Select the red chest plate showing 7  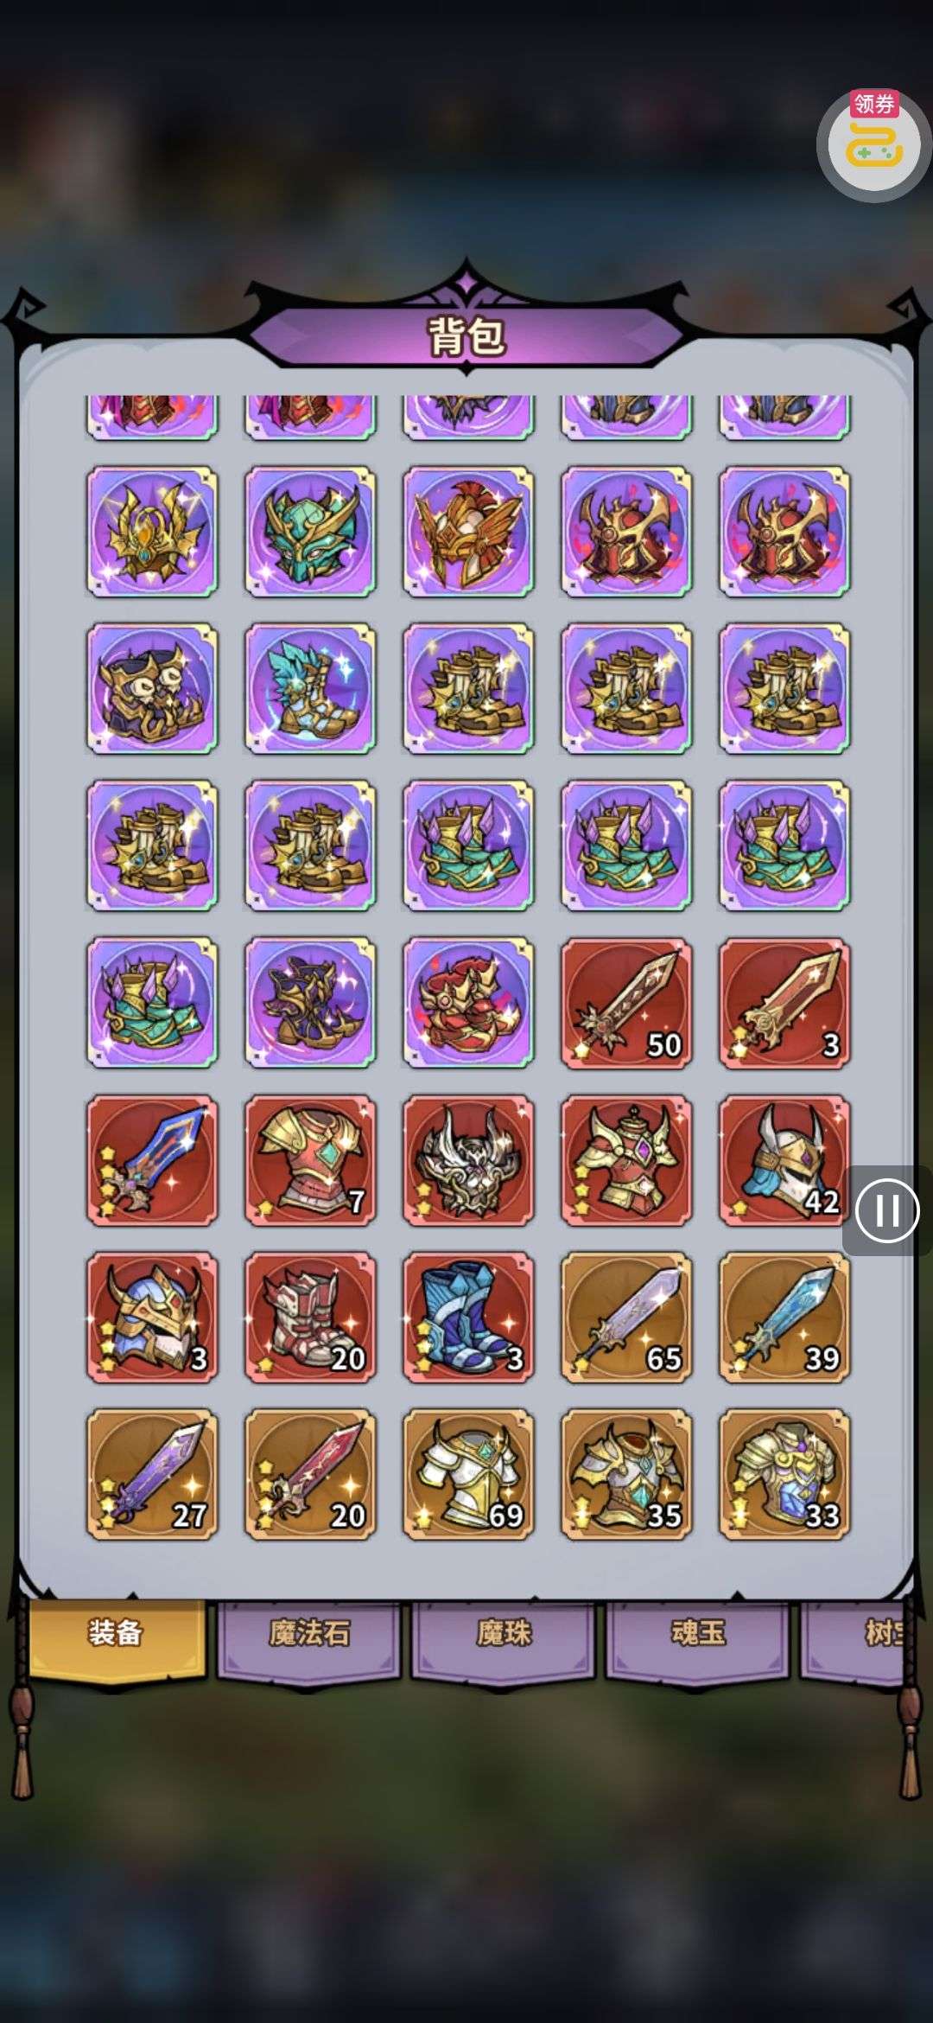coord(310,1160)
